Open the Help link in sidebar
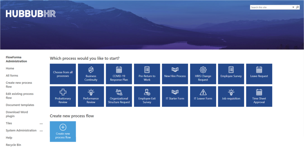The height and width of the screenshot is (150, 304). (9, 138)
